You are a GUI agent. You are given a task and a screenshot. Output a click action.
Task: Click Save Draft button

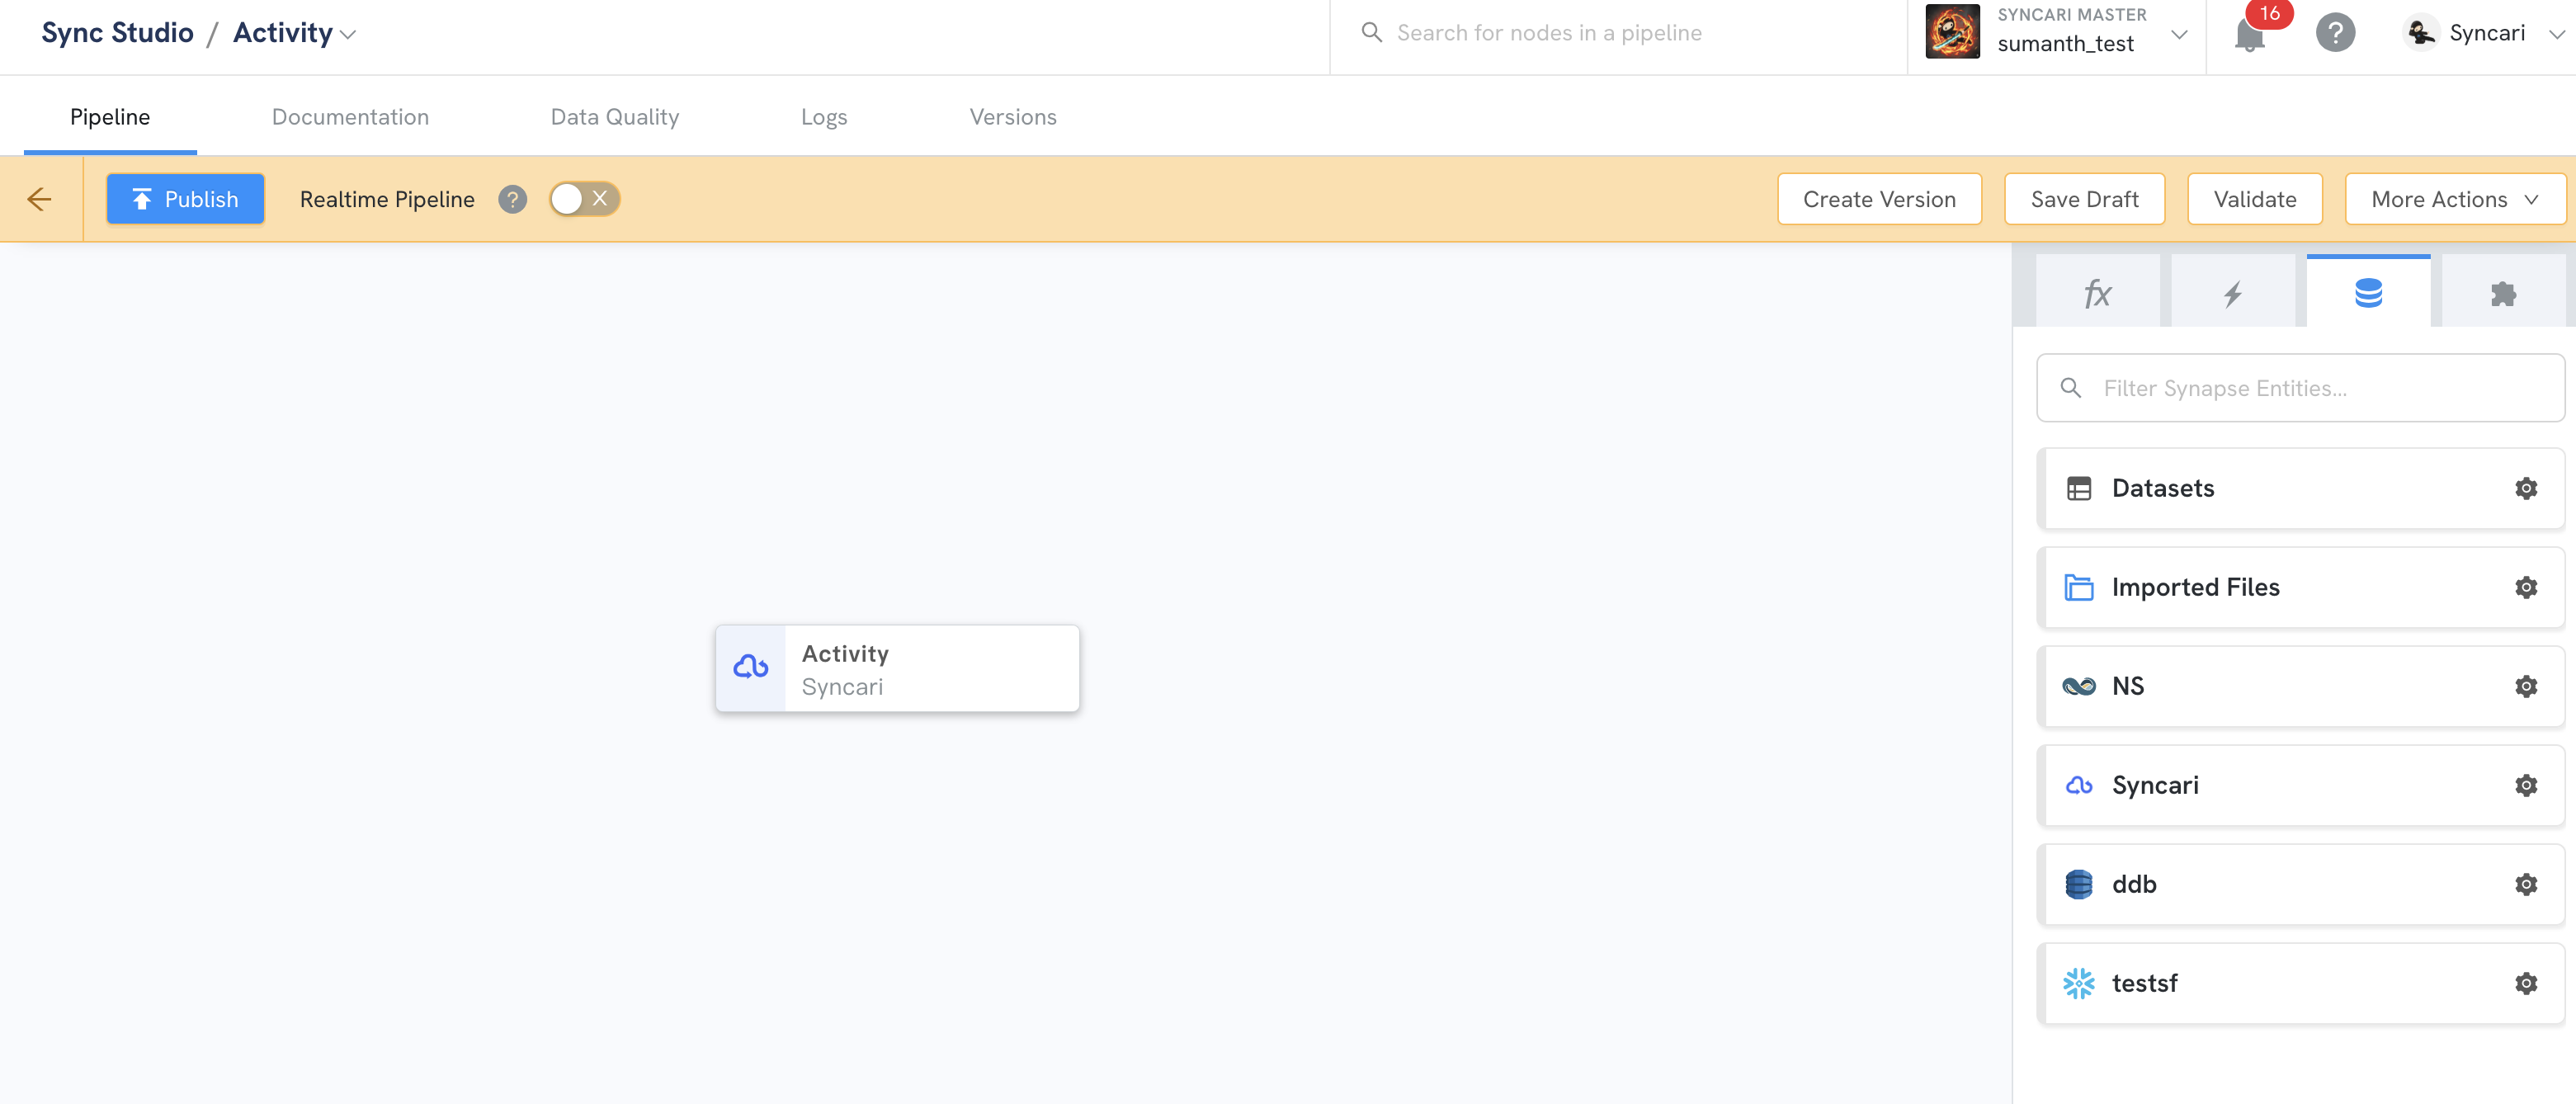(2084, 199)
